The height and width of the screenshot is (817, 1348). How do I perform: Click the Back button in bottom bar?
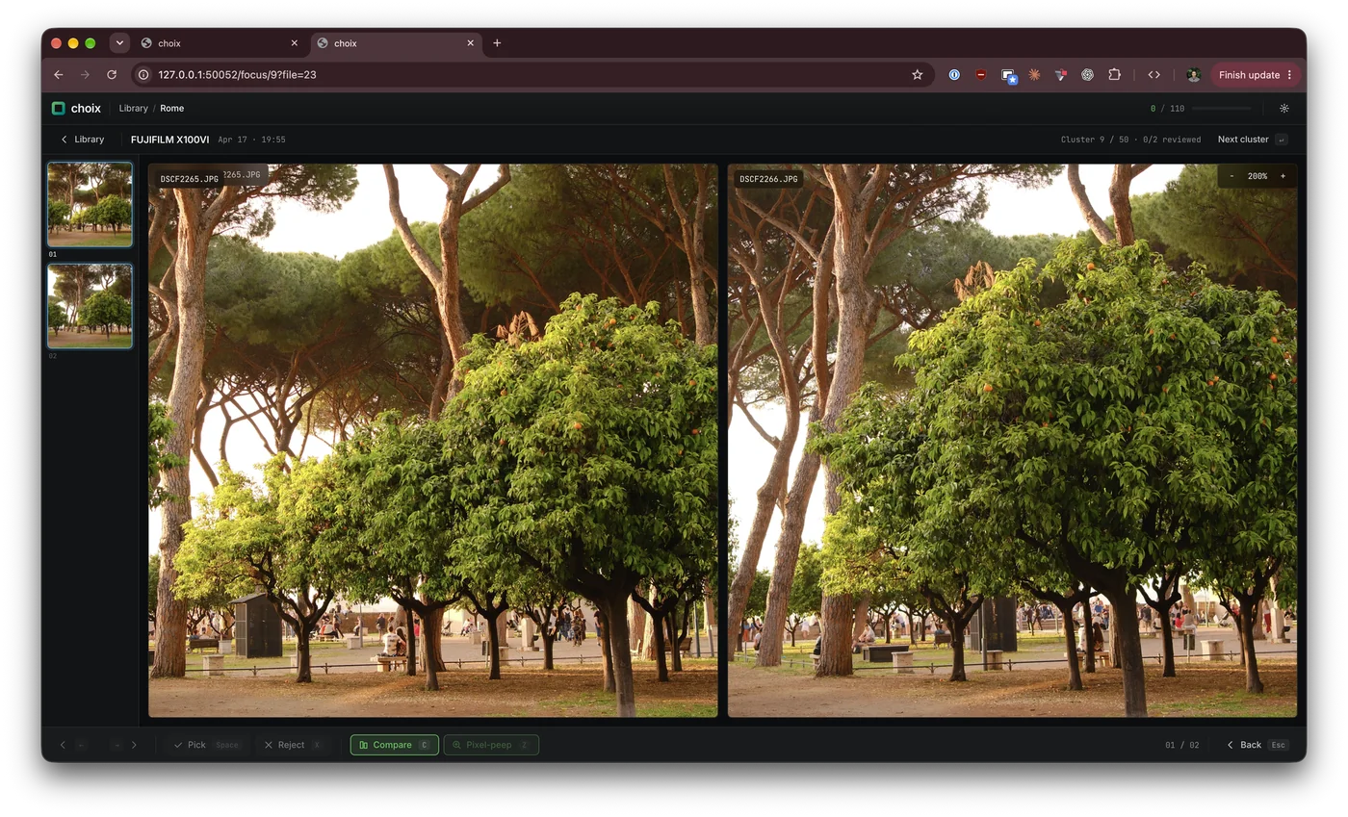tap(1257, 745)
